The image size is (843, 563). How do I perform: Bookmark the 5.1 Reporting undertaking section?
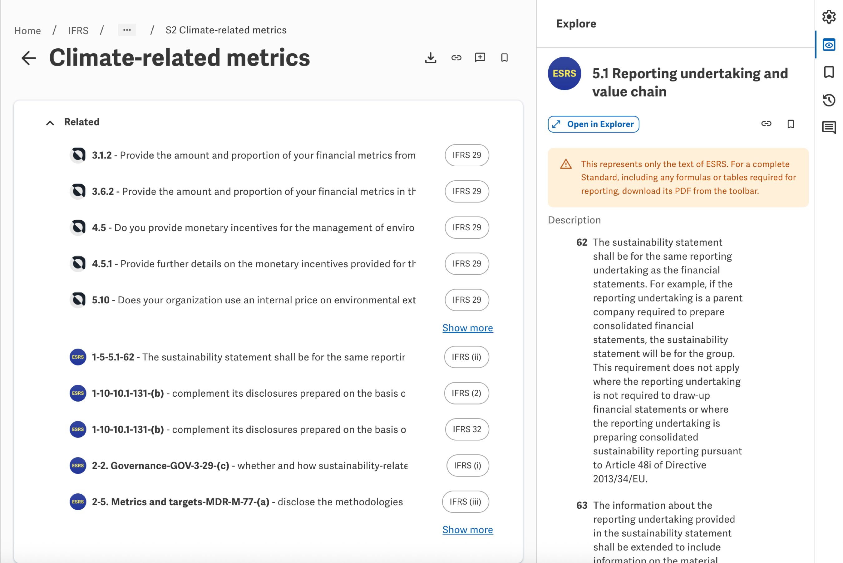pyautogui.click(x=791, y=124)
